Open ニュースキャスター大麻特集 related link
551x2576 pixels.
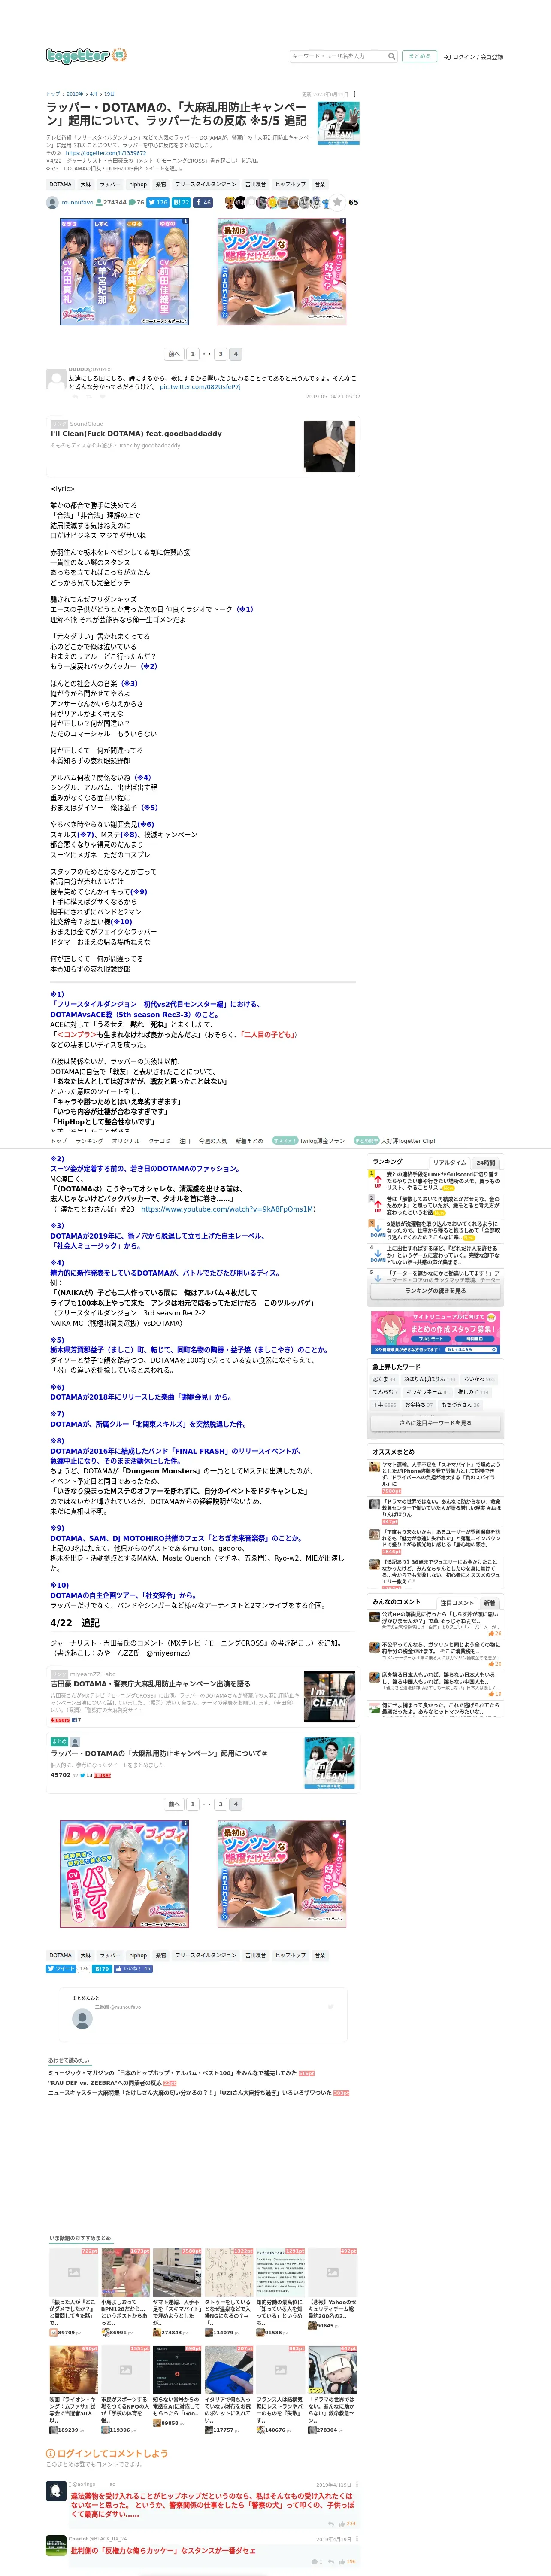pos(190,2093)
